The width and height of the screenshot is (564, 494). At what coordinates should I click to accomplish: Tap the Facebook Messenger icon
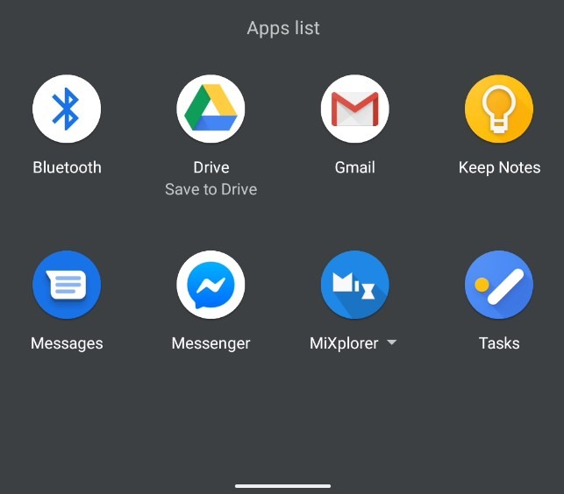(211, 285)
